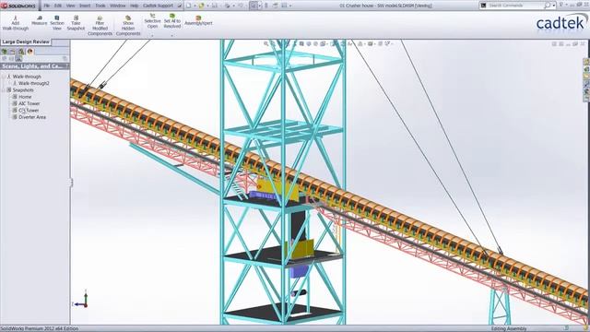Screen dimensions: 590x332
Task: Open dropdown arrow under Selective Open
Action: [x=152, y=36]
